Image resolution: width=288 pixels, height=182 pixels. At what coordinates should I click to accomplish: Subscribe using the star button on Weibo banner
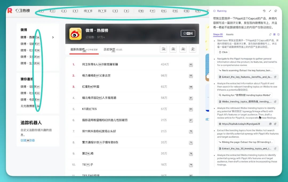(188, 33)
